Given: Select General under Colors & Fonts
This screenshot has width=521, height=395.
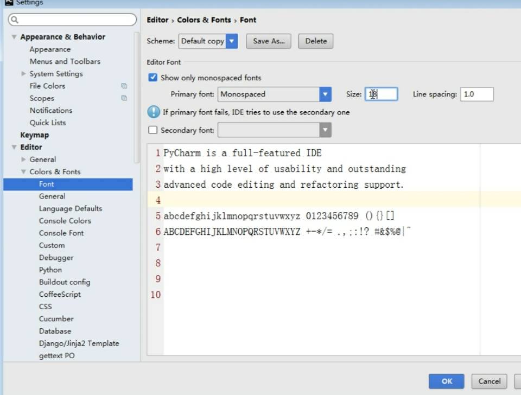Looking at the screenshot, I should (52, 196).
